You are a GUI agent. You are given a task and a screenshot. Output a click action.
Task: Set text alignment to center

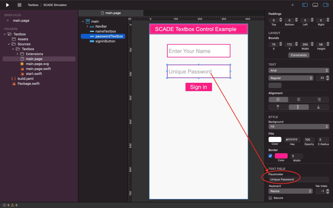pyautogui.click(x=299, y=99)
